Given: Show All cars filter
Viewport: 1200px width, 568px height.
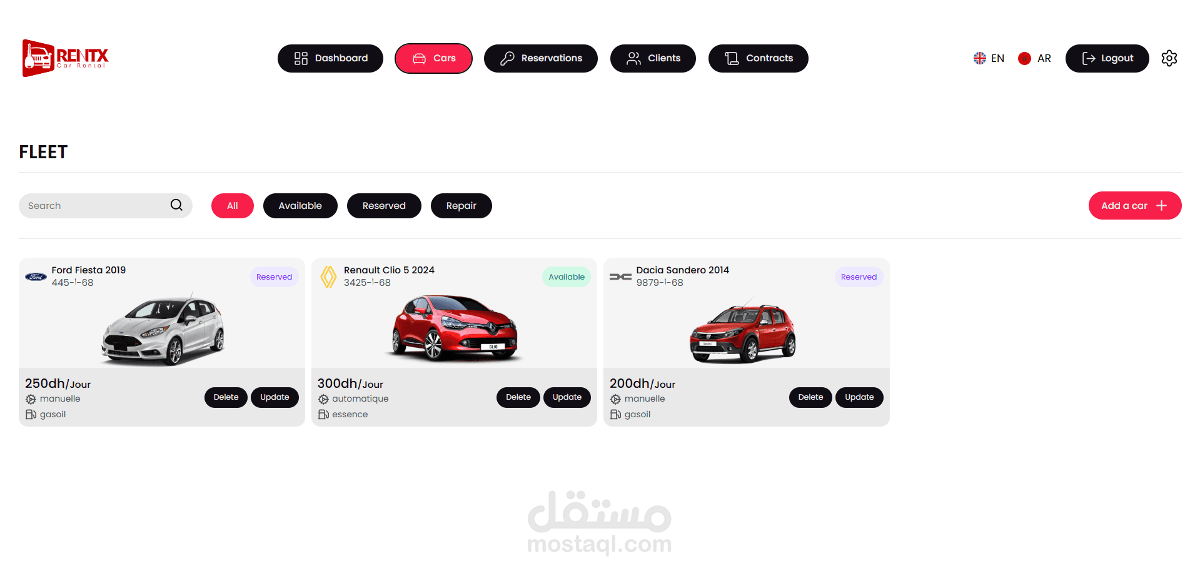Looking at the screenshot, I should point(233,206).
